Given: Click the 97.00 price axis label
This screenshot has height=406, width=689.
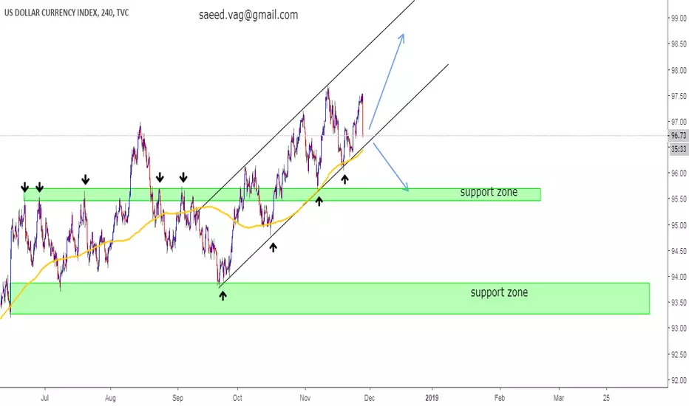Looking at the screenshot, I should click(x=678, y=122).
